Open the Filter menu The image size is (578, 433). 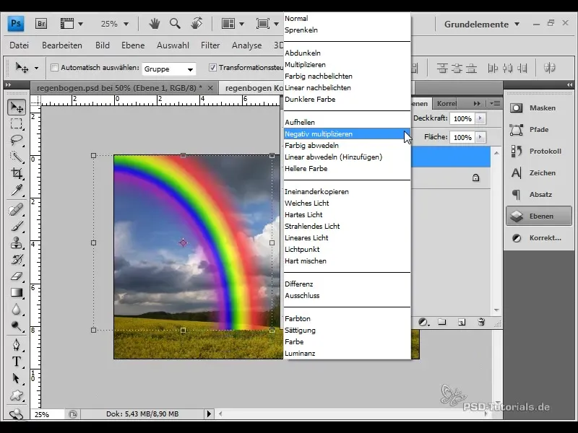[x=210, y=45]
